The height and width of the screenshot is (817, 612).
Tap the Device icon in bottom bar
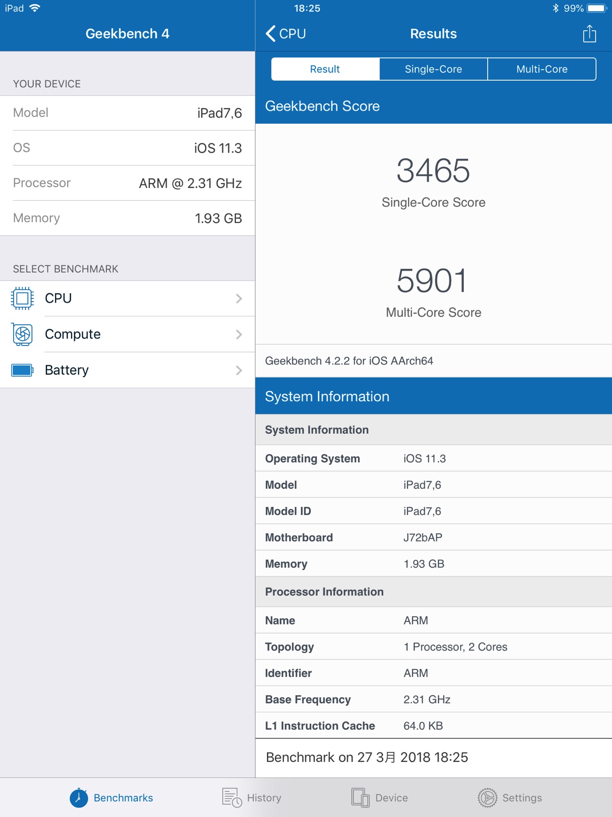click(x=360, y=798)
